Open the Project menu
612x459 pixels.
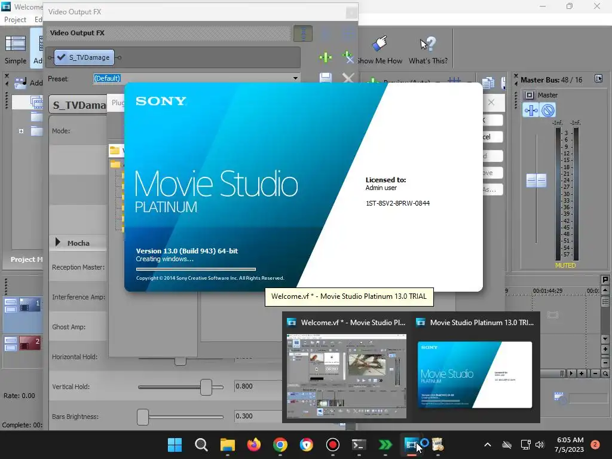(15, 20)
